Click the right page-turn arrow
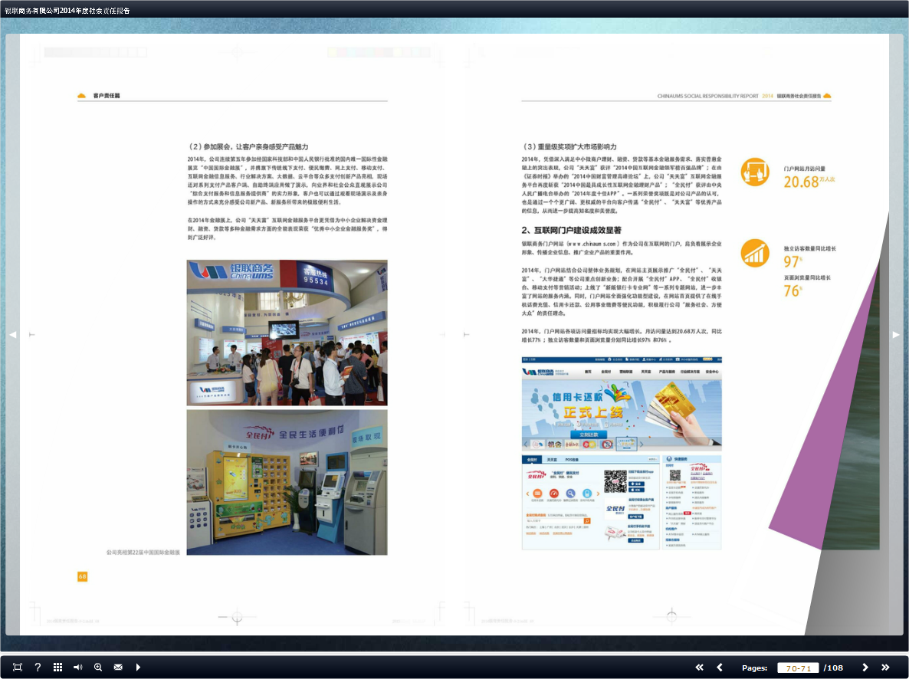Screen dimensions: 909x679 coord(895,334)
